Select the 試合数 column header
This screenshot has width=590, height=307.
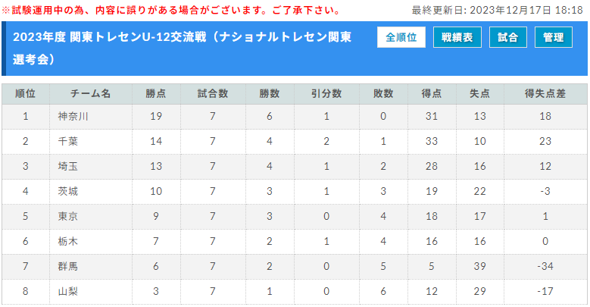213,94
